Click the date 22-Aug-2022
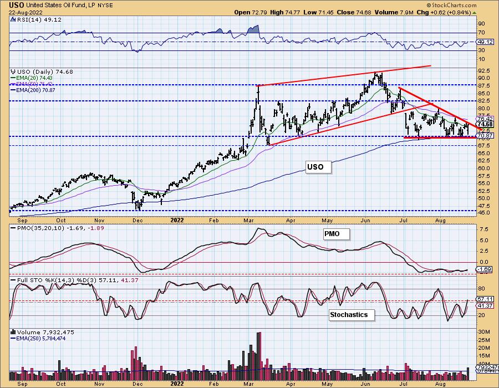 [25, 12]
